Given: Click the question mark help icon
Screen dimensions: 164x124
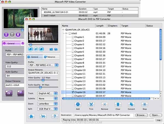Looking at the screenshot, I should (x=55, y=116).
